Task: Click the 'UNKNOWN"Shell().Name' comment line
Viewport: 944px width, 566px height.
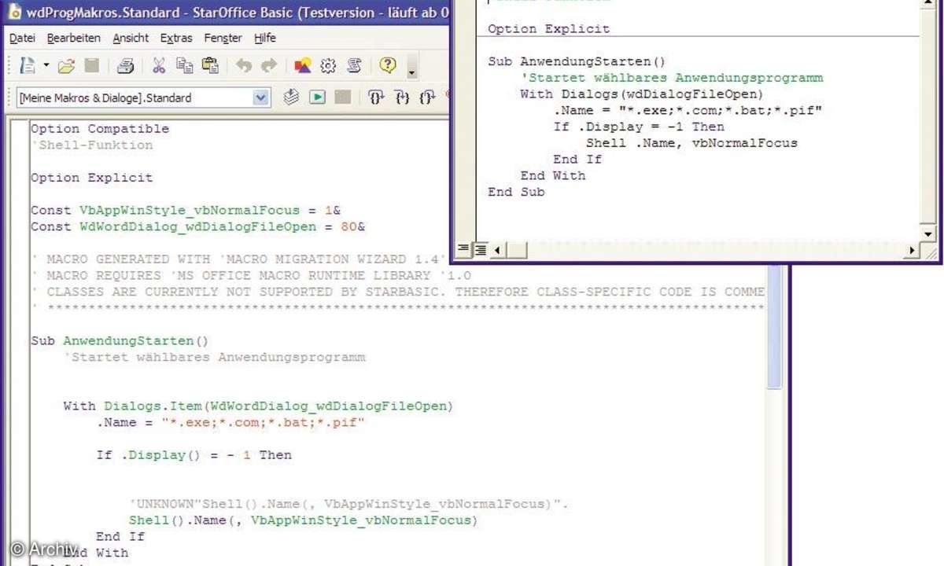Action: coord(348,504)
